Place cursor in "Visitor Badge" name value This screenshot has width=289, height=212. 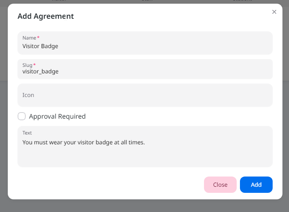click(40, 46)
